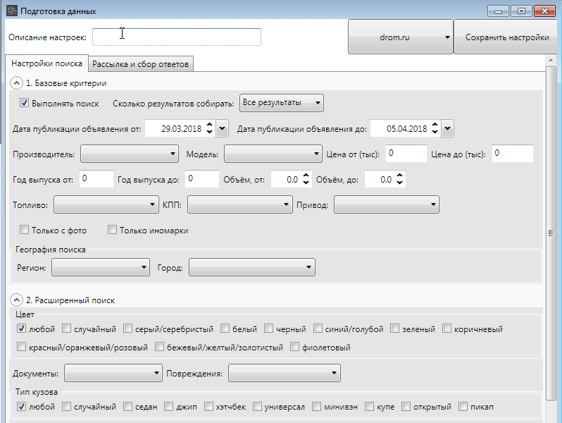
Task: Uncheck любой color checkbox
Action: click(22, 329)
